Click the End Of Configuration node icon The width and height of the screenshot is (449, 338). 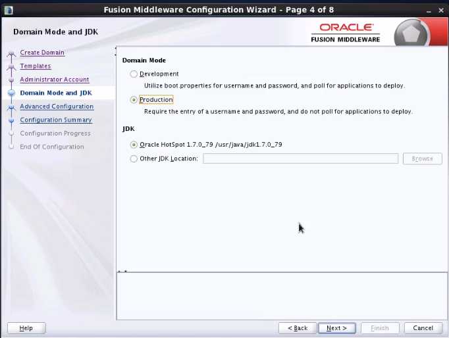click(11, 147)
